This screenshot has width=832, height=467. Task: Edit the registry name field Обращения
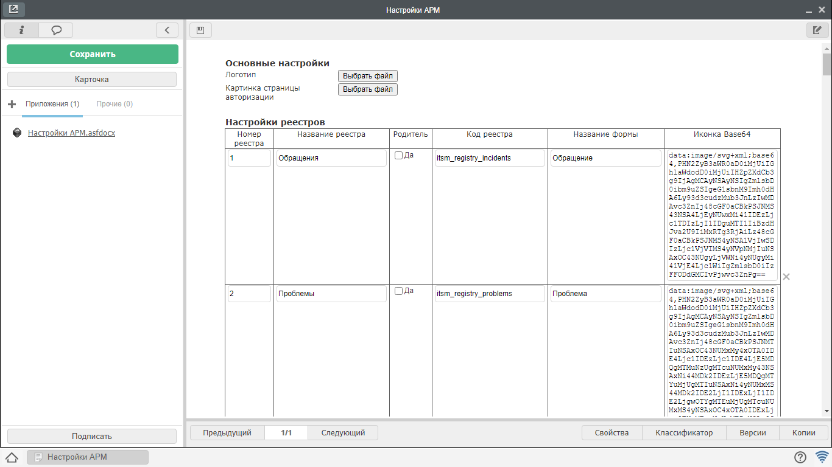(x=331, y=158)
